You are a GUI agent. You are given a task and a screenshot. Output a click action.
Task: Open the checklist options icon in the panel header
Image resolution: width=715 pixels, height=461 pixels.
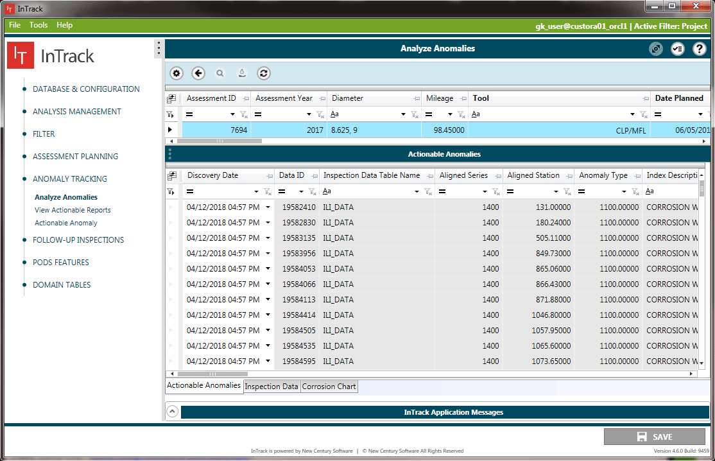click(x=677, y=49)
